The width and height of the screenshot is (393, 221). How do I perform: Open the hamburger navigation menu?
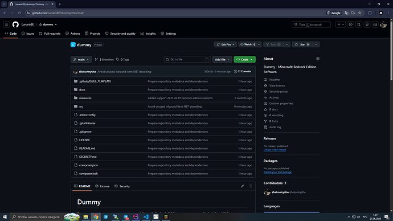pos(6,24)
